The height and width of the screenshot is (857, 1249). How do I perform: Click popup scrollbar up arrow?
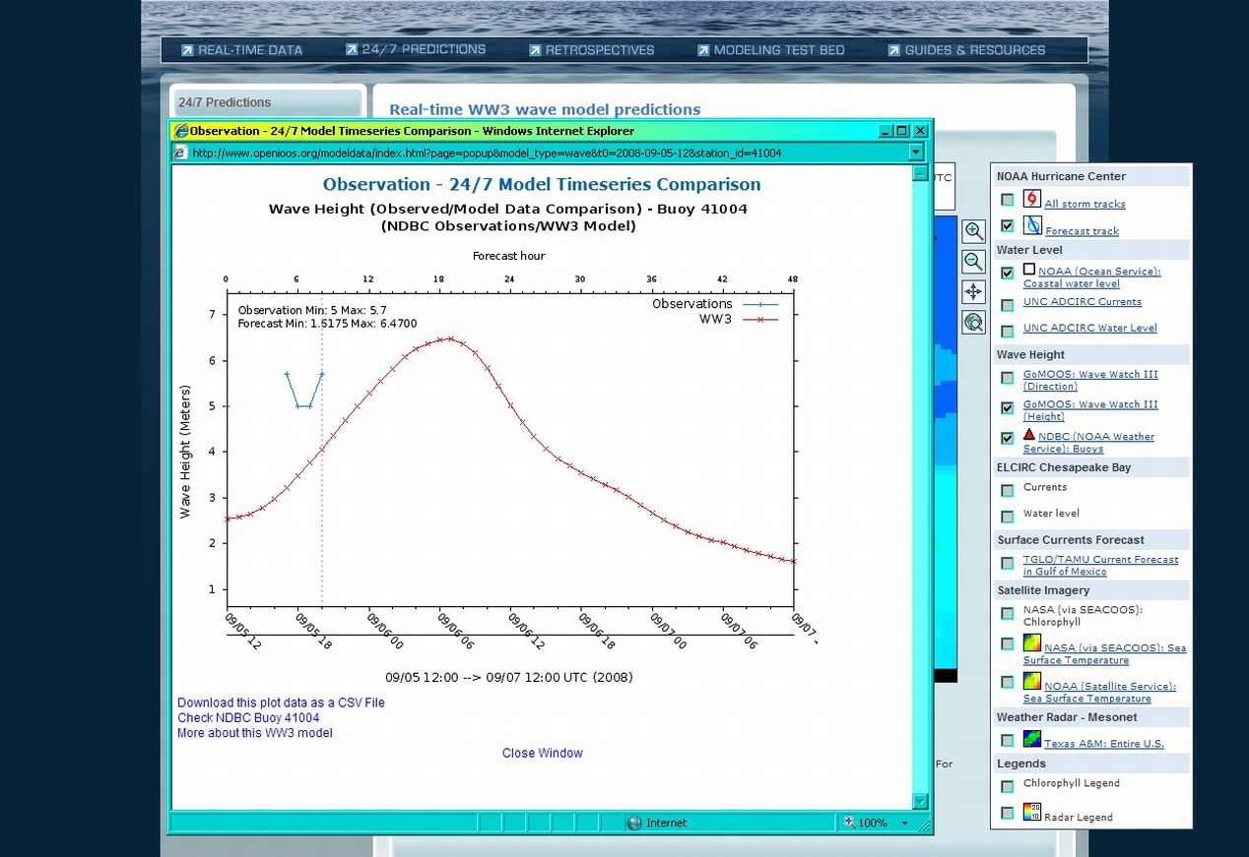click(x=921, y=173)
